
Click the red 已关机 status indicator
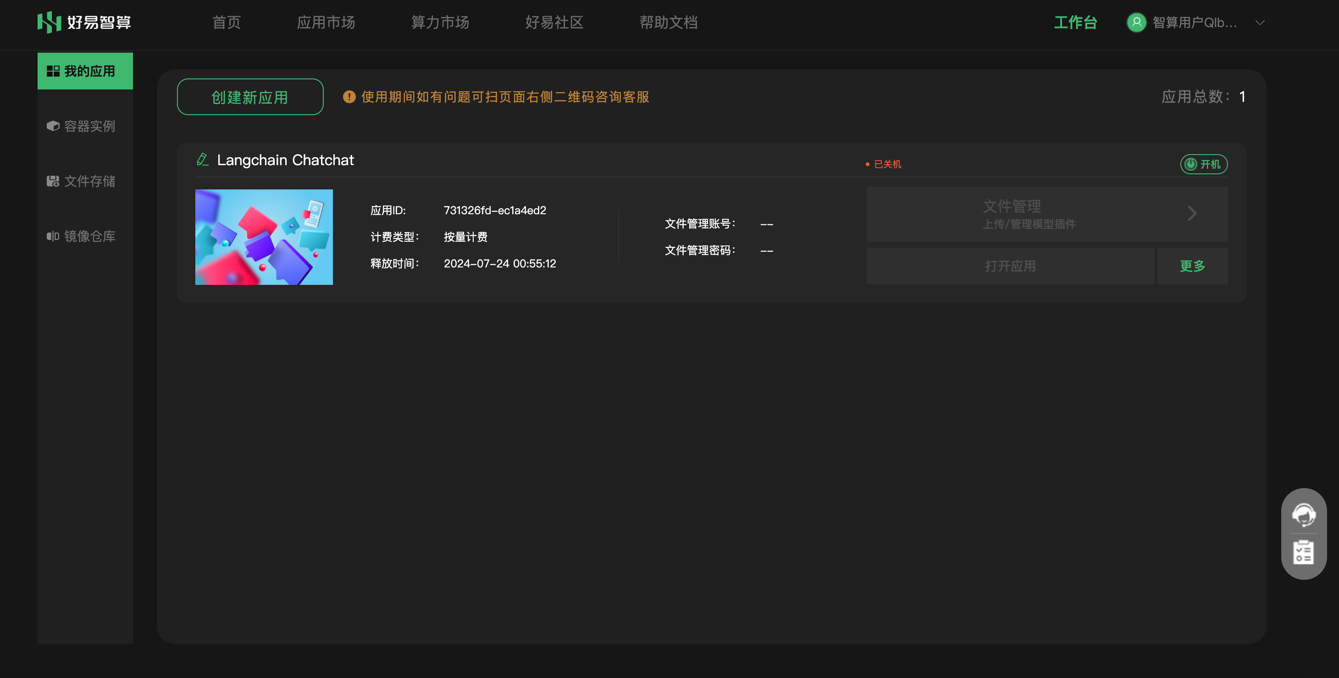click(x=886, y=164)
